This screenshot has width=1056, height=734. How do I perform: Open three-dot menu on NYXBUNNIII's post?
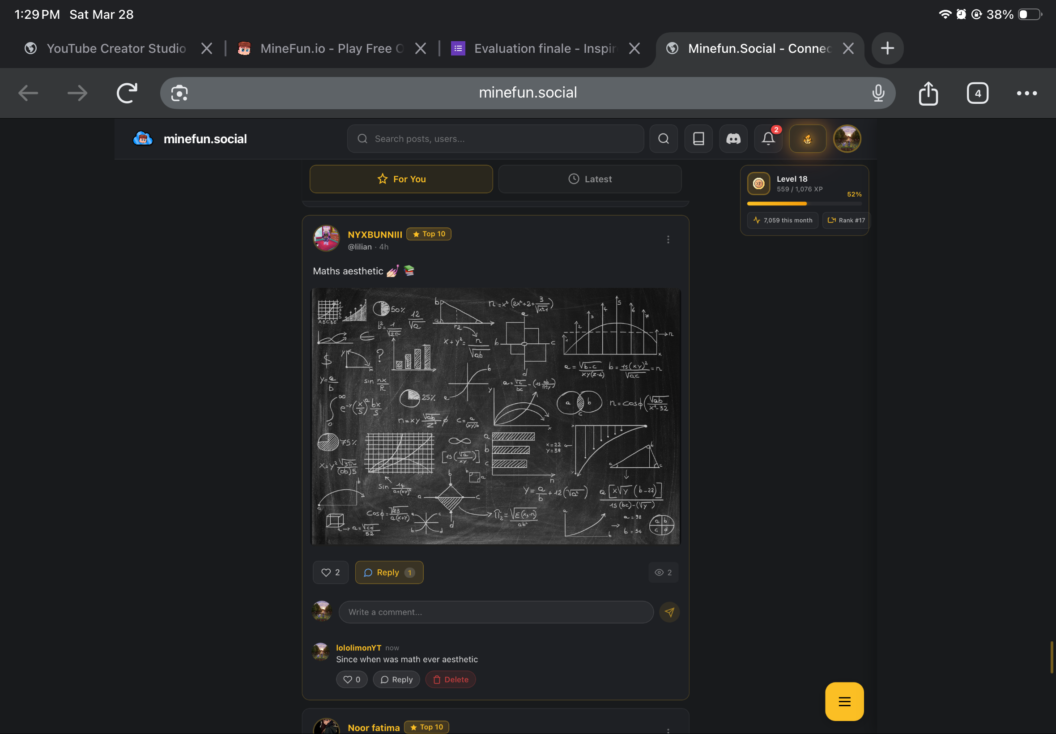coord(668,239)
